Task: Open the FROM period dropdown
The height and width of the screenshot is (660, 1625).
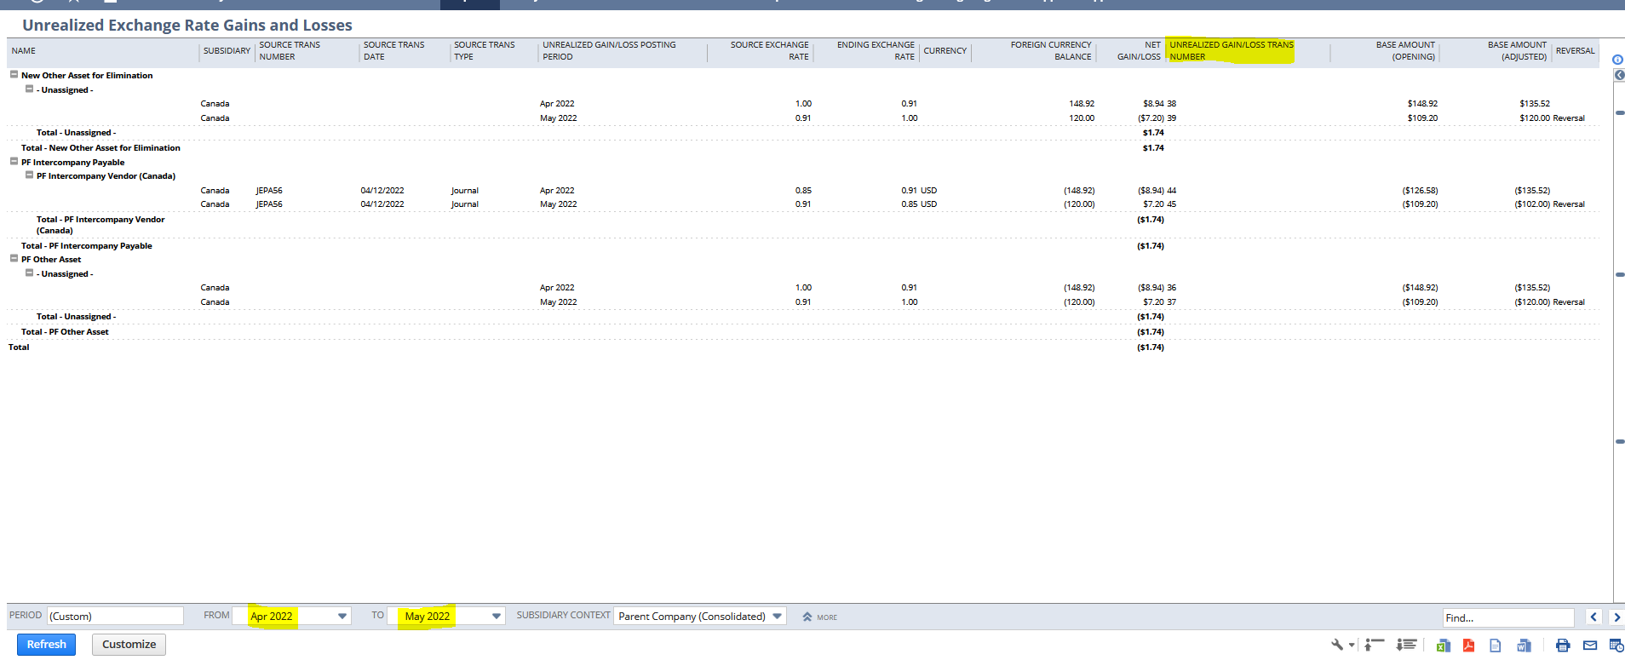Action: point(342,616)
